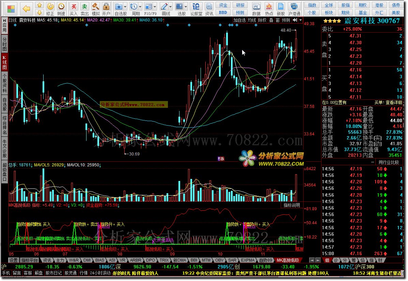Select the 趋势89 indicator tab
The image size is (408, 281).
(265, 260)
